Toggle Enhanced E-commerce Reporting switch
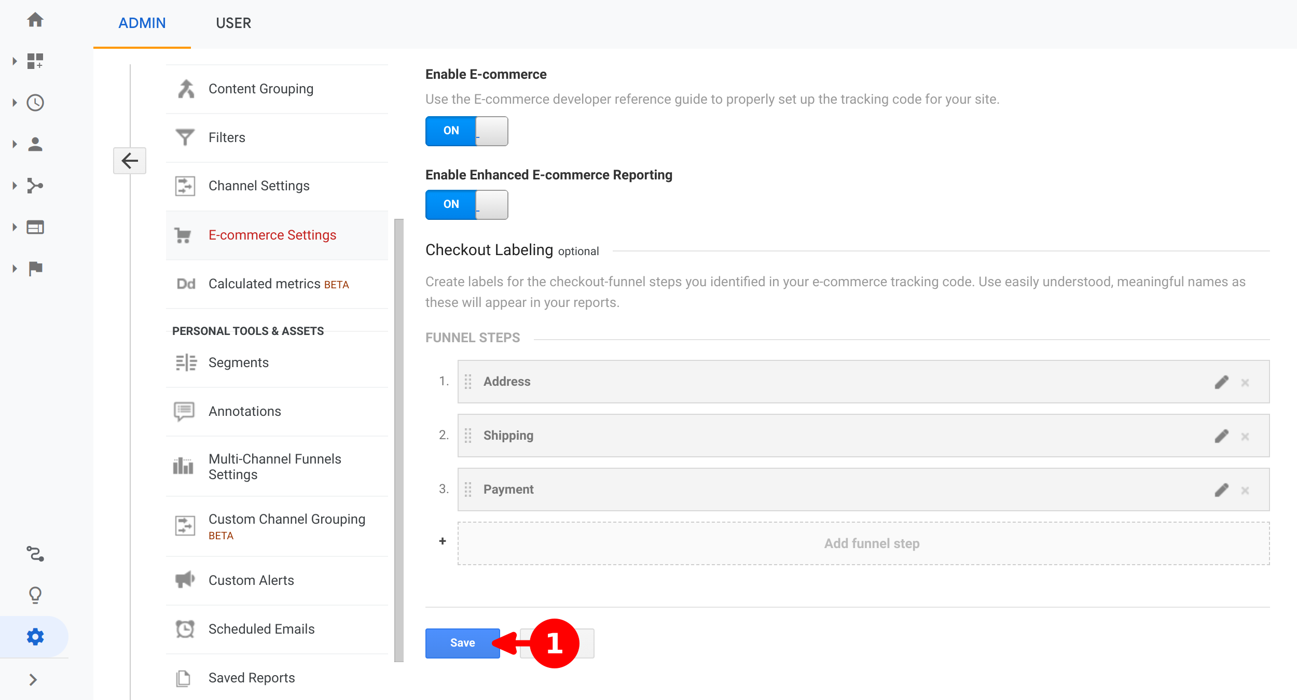The image size is (1297, 700). (466, 205)
